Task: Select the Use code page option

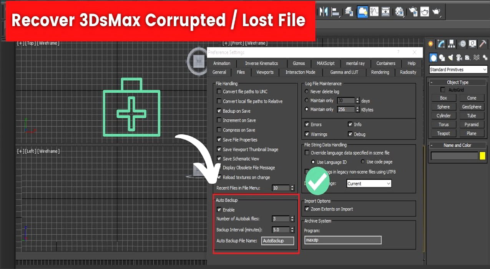Action: [x=362, y=162]
